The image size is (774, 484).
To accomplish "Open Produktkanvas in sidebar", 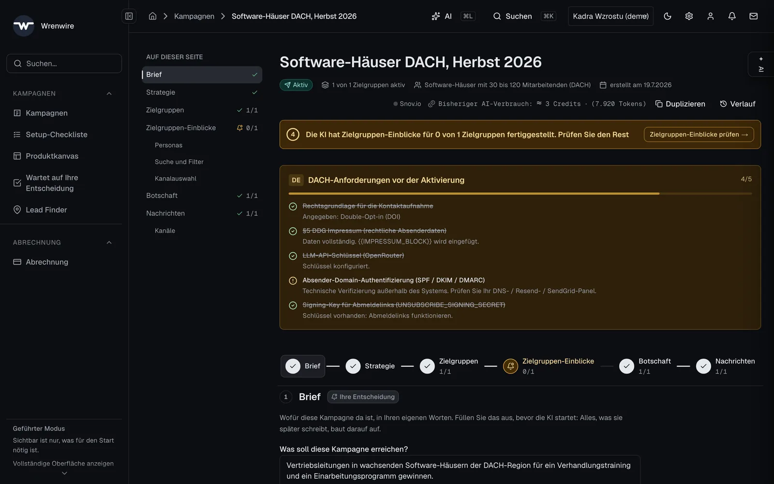I will (64, 156).
